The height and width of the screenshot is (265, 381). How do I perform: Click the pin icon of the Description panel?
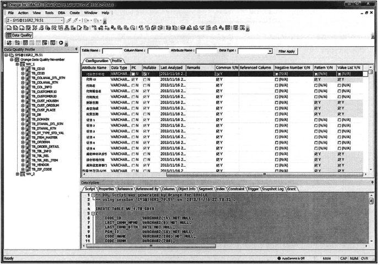point(372,182)
